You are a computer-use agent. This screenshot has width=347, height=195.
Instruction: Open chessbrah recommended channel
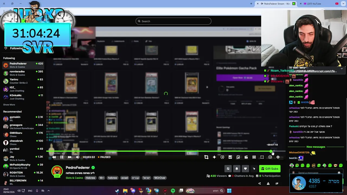point(23,142)
